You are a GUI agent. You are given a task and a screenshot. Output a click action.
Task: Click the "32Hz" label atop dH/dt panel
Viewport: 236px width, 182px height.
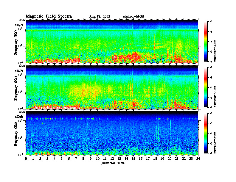(22, 20)
